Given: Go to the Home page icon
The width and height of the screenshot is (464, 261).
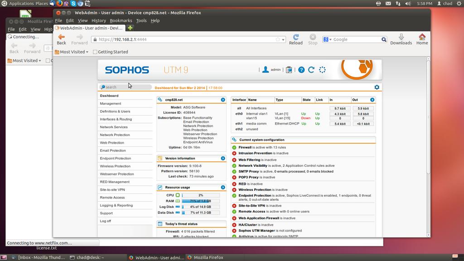Looking at the screenshot, I should coord(422,37).
